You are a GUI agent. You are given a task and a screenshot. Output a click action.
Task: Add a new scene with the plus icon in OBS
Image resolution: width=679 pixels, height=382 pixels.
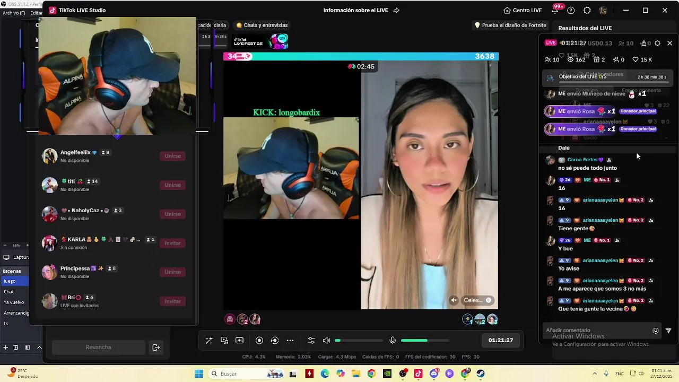tap(6, 348)
